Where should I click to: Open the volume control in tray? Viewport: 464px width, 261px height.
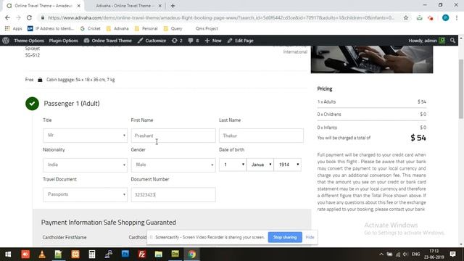click(x=405, y=254)
